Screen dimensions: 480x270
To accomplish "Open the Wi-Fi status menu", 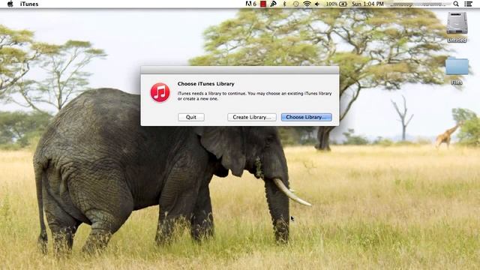I will click(307, 4).
